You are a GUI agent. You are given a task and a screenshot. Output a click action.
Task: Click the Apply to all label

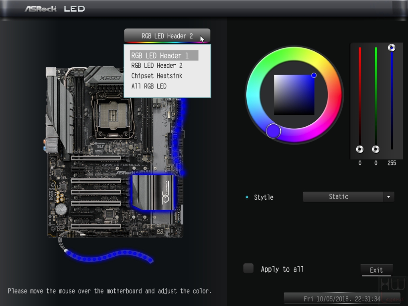click(x=282, y=269)
